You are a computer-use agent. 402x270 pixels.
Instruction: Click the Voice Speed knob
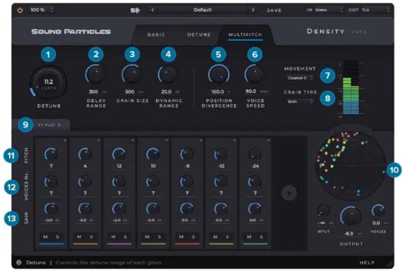coord(255,74)
